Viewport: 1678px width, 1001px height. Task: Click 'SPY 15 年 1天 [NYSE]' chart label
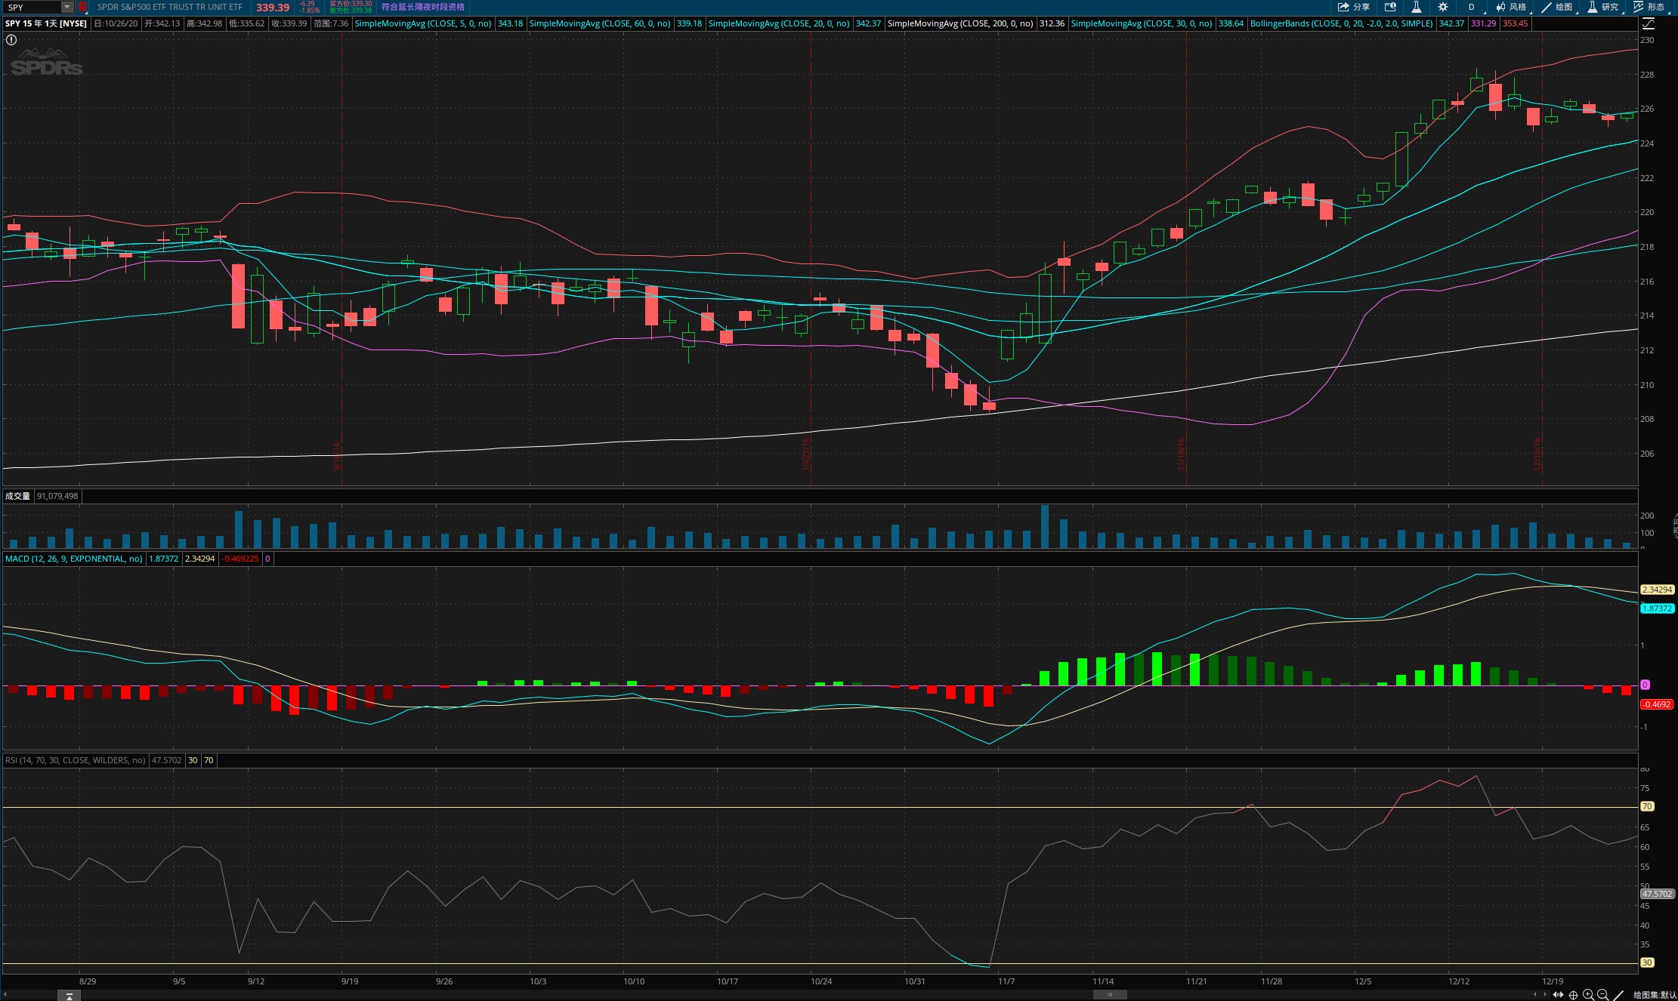46,23
